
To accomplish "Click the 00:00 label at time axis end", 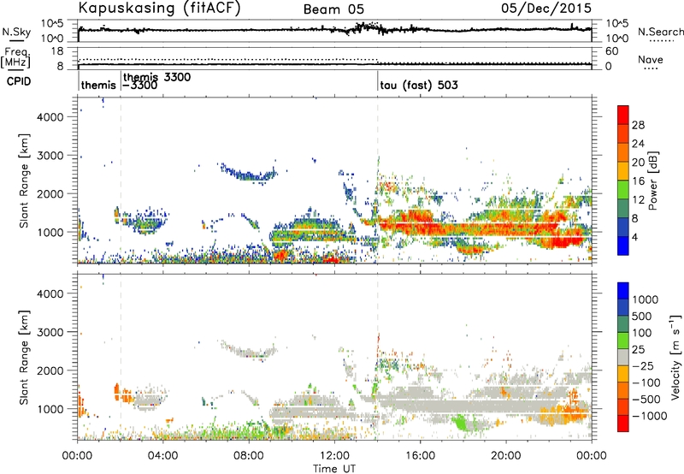I will (x=592, y=456).
